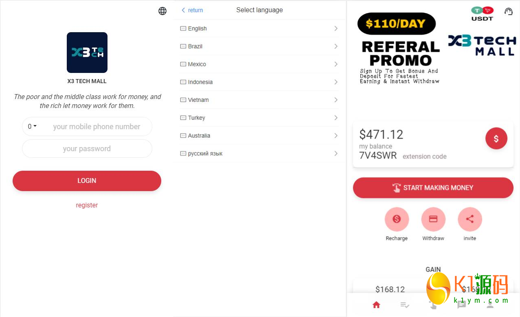The image size is (520, 317).
Task: Choose Indonesia language option
Action: 200,82
